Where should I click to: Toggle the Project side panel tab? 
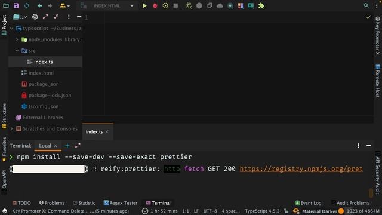(4, 25)
